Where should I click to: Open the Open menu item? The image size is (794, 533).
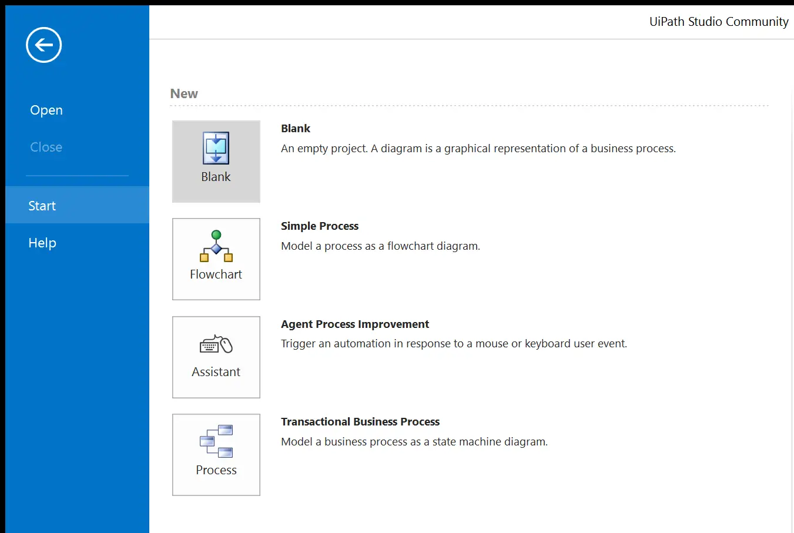pos(46,110)
